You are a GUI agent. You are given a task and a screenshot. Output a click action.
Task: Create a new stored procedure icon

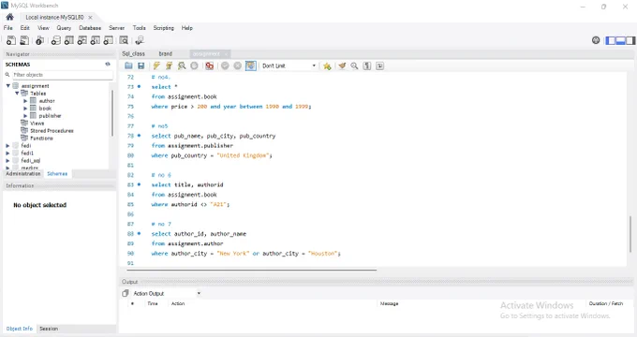click(95, 40)
